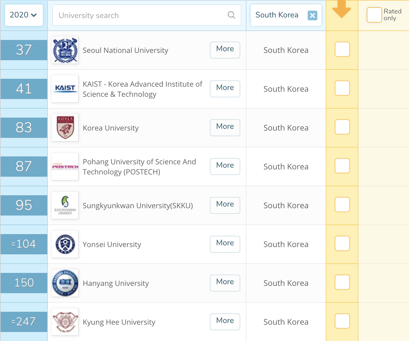Tick compare checkbox for Yonsei University
Viewport: 409px width, 341px height.
click(342, 243)
